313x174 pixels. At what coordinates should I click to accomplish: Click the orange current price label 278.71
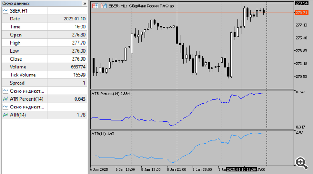[x=301, y=13]
